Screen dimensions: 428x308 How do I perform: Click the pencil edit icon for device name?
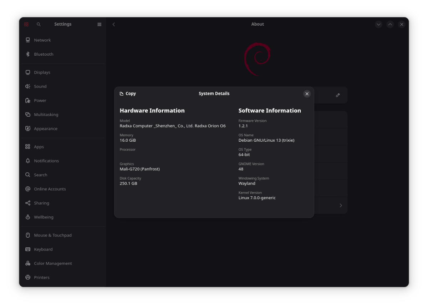[338, 95]
